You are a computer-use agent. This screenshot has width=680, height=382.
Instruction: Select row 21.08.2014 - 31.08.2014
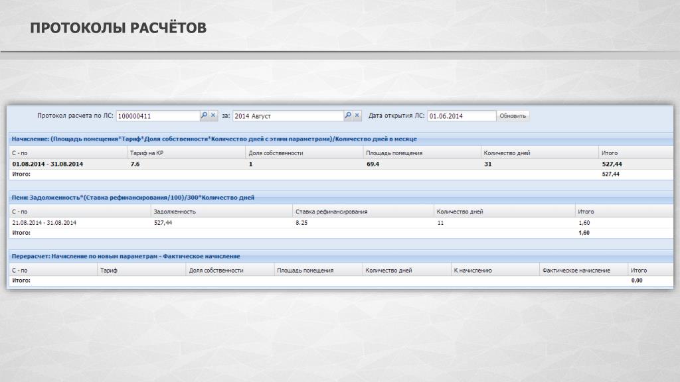click(341, 223)
